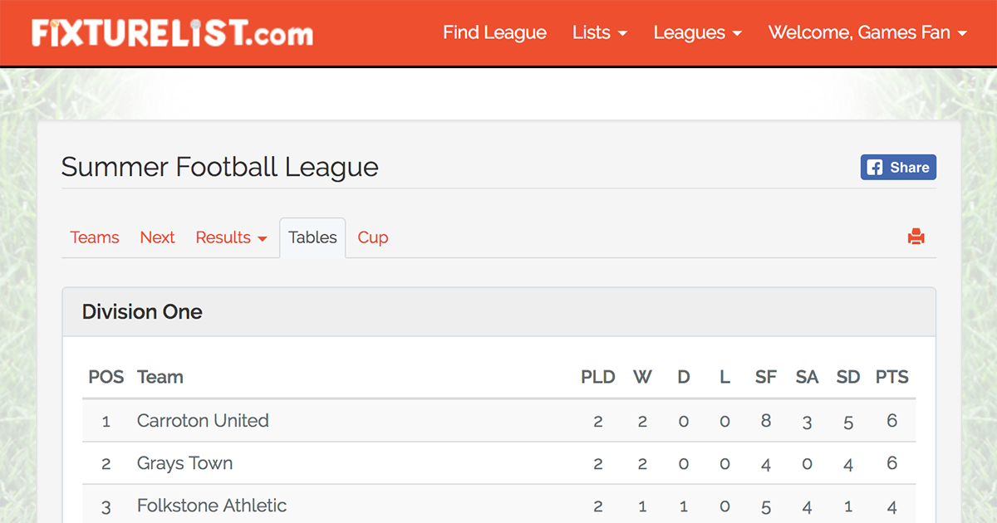Click the Find League menu item
The width and height of the screenshot is (997, 523).
click(x=494, y=32)
